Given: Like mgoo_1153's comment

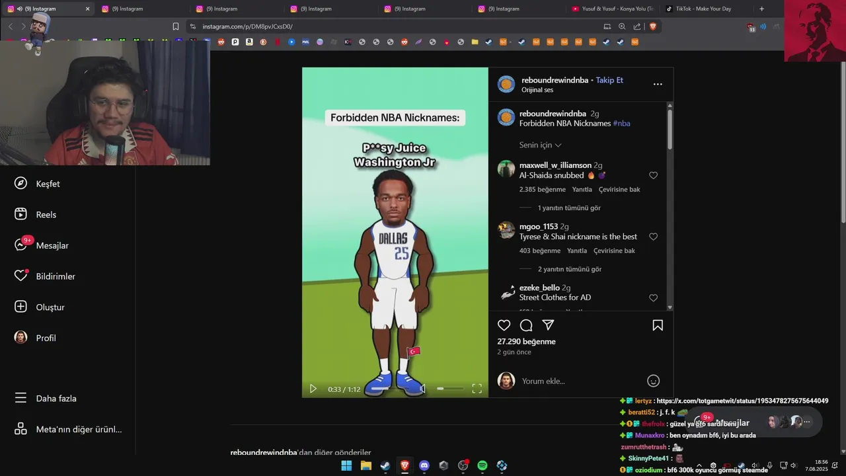Looking at the screenshot, I should 653,237.
